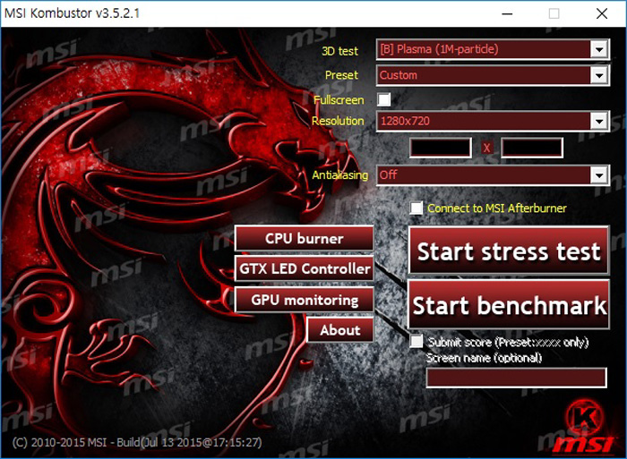Viewport: 627px width, 459px height.
Task: Click the red MSI logo at the bottom
Action: pyautogui.click(x=584, y=445)
